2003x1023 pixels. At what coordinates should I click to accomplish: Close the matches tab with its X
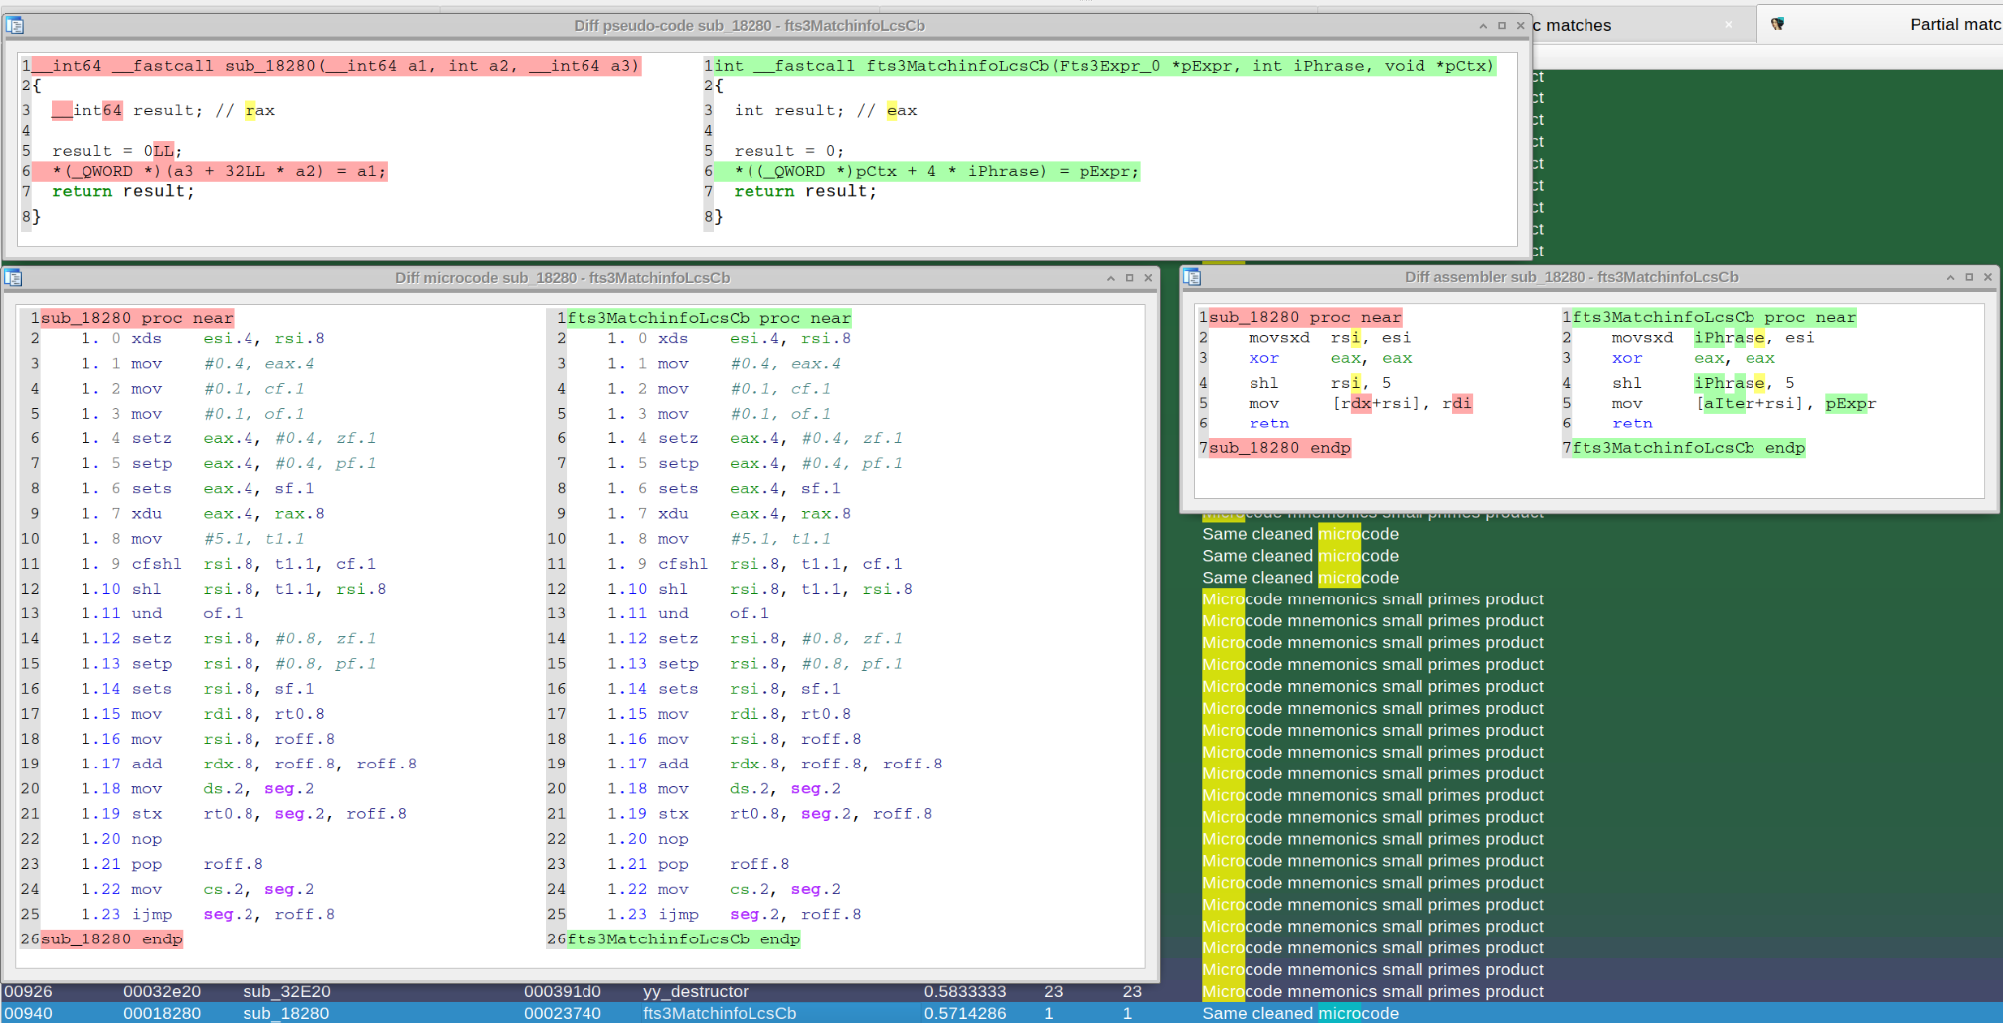[x=1729, y=25]
